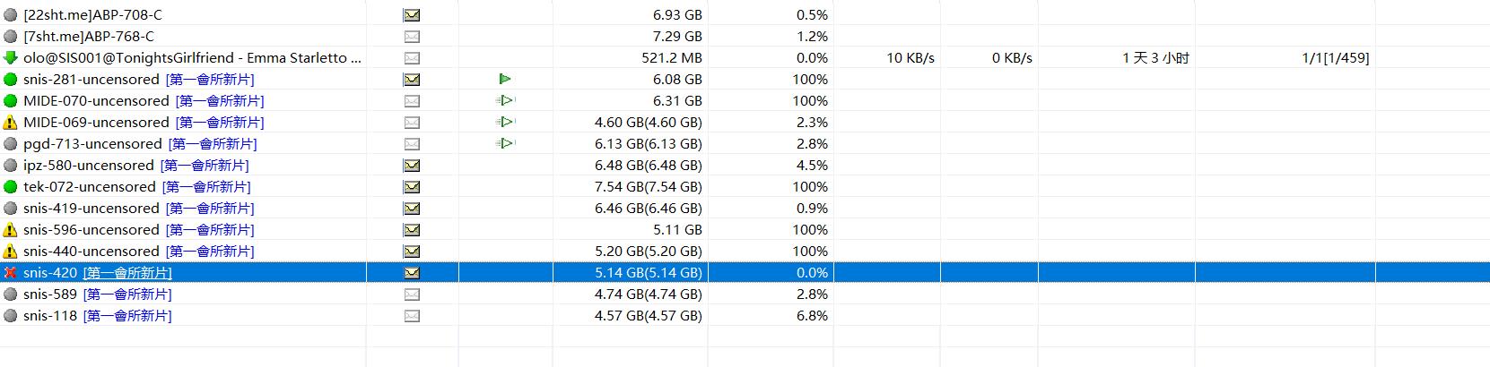Click the green status dot for tek-072-uncensored
Viewport: 1490px width, 367px height.
(11, 187)
